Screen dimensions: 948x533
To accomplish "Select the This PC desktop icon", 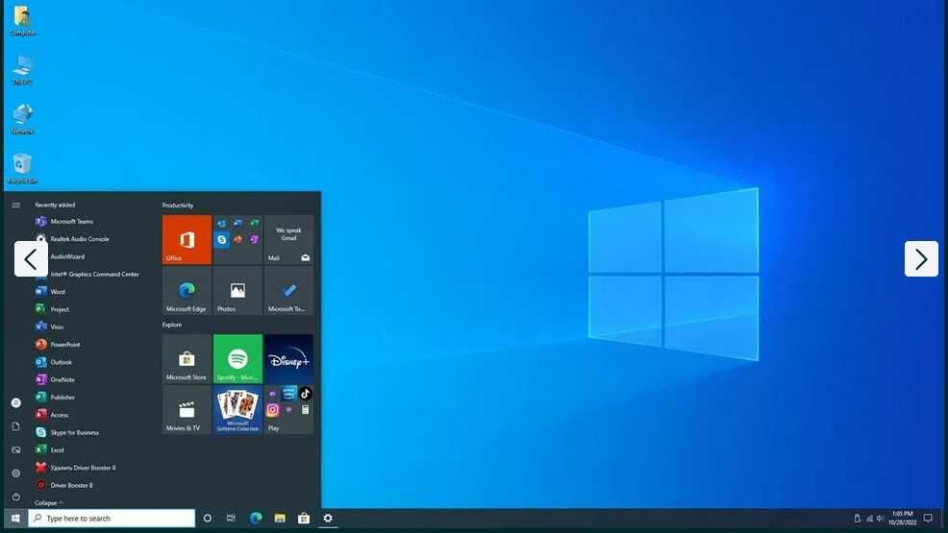I will coord(22,69).
